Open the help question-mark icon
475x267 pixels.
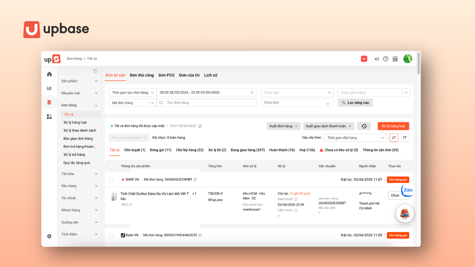coord(386,59)
